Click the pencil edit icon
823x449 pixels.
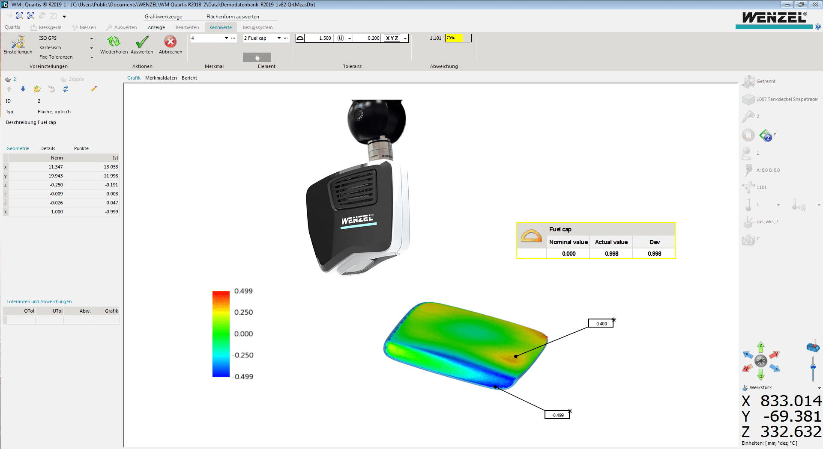(x=94, y=89)
